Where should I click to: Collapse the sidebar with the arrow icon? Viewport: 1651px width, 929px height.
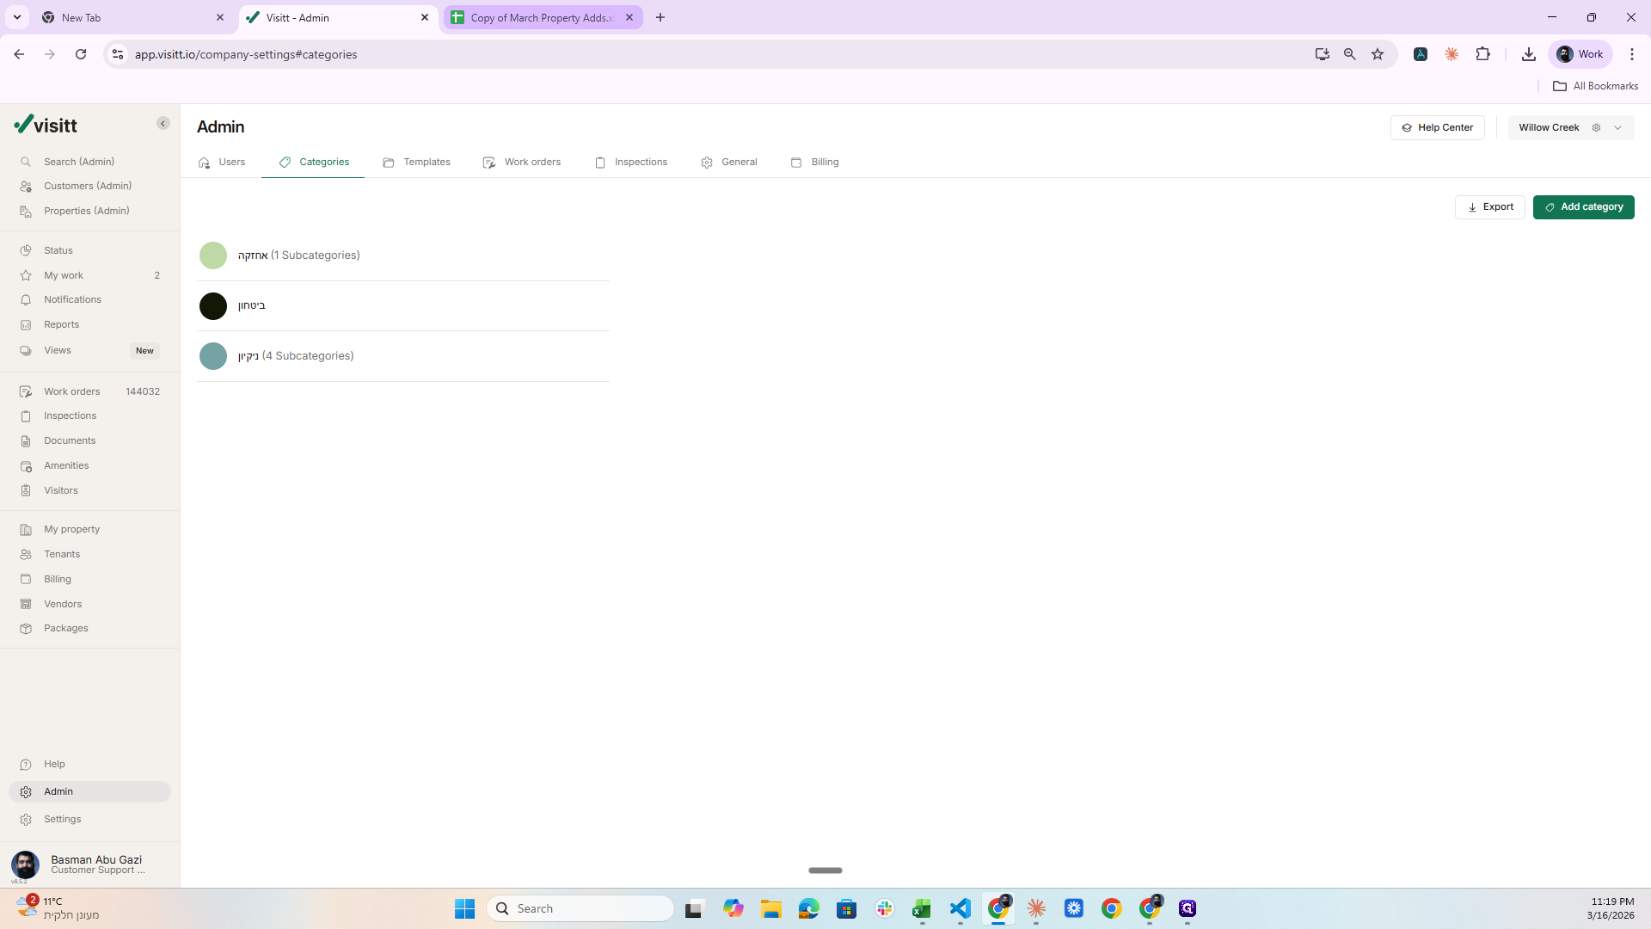click(x=163, y=124)
